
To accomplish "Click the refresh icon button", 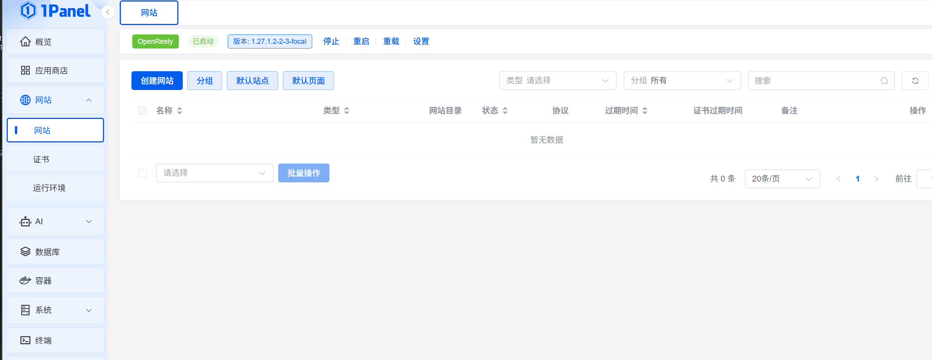I will (x=915, y=81).
